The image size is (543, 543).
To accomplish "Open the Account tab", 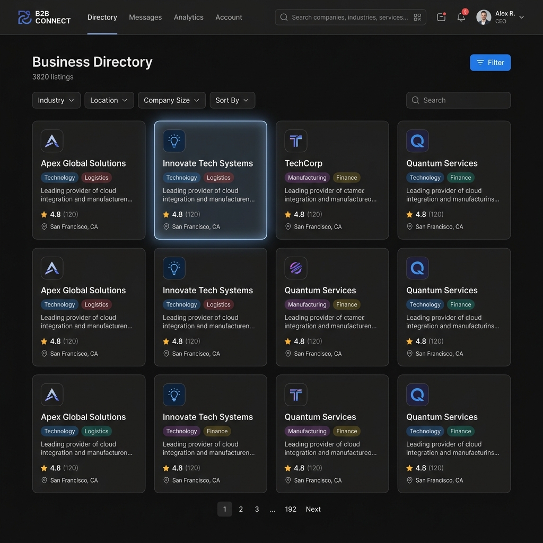I will pos(229,17).
